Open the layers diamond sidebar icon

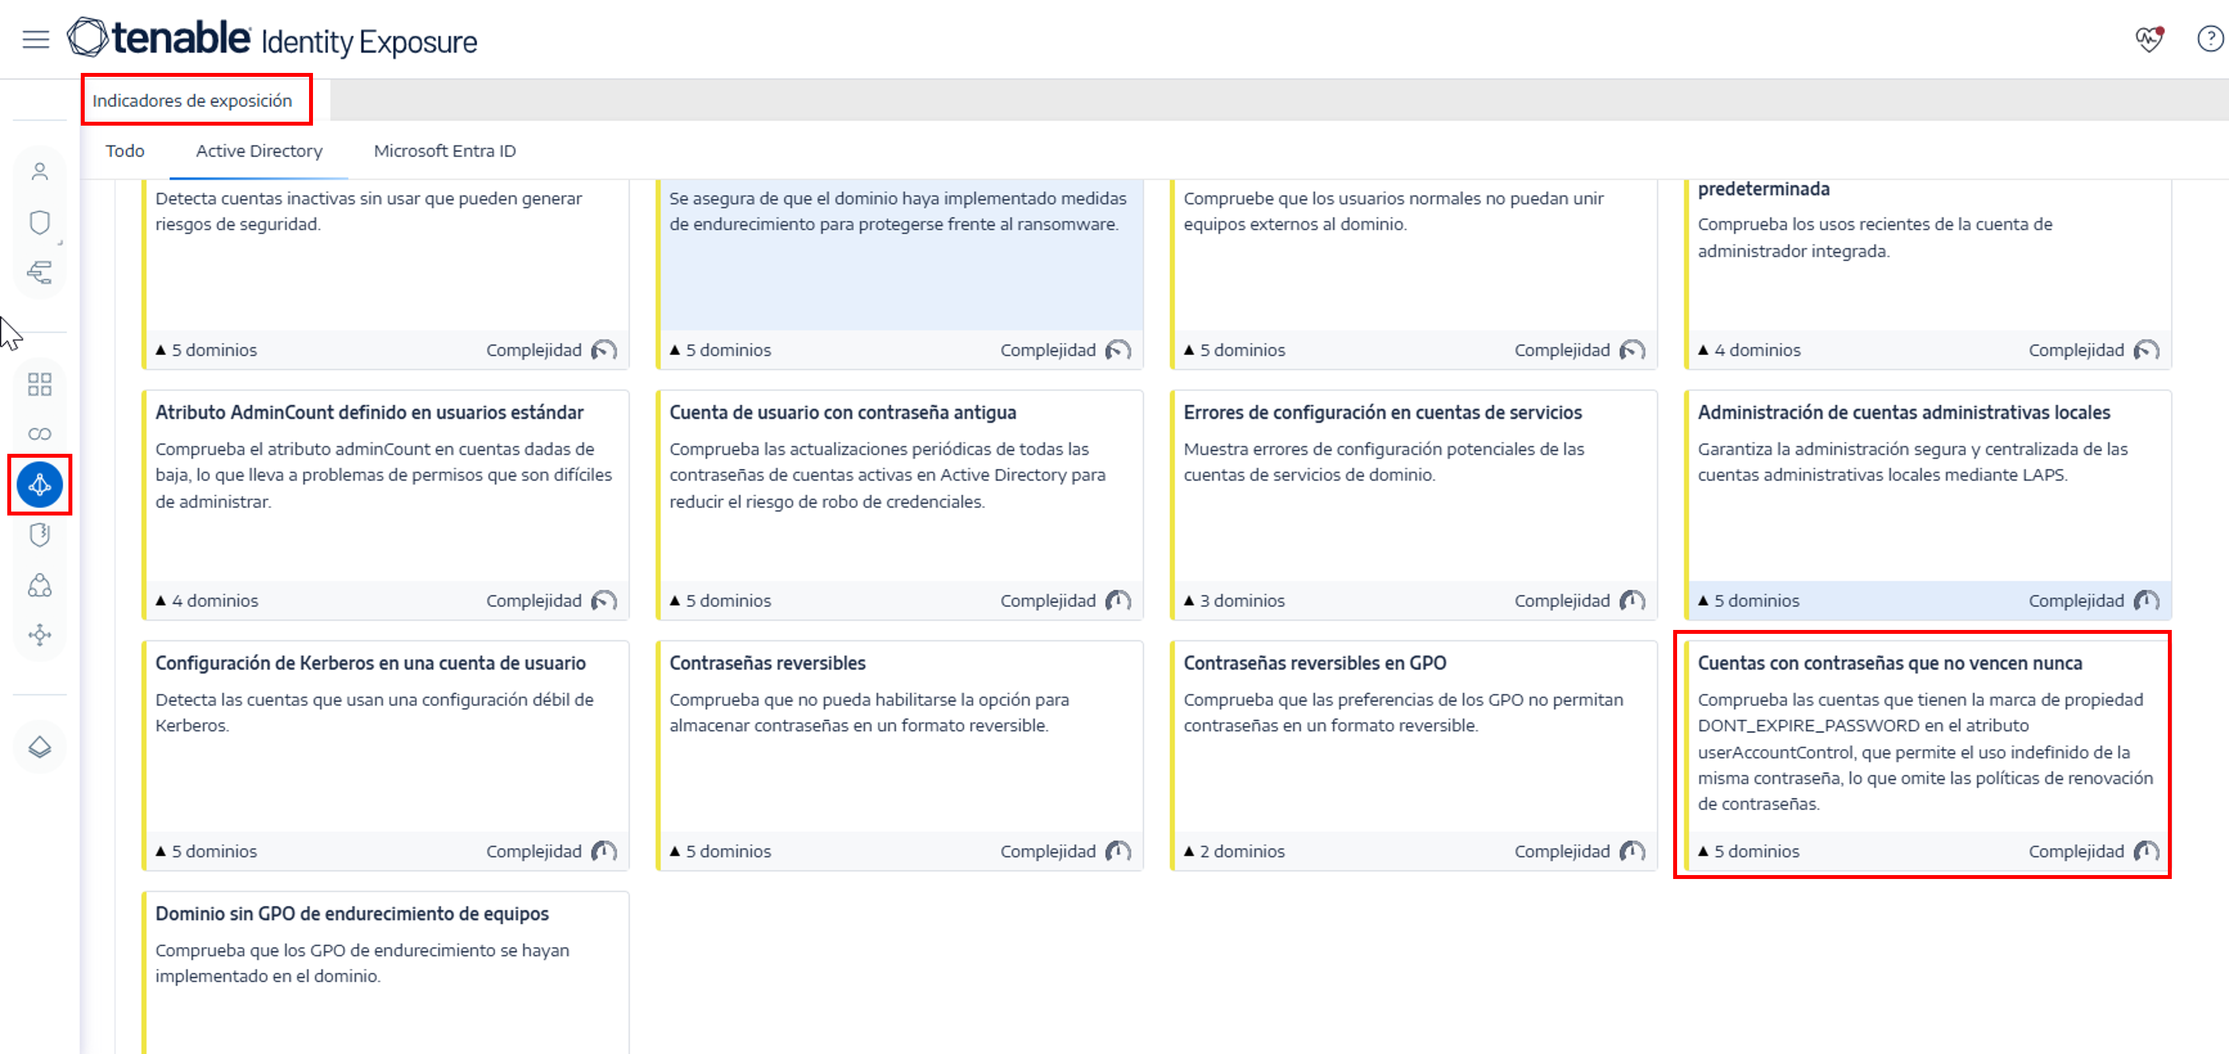coord(40,747)
